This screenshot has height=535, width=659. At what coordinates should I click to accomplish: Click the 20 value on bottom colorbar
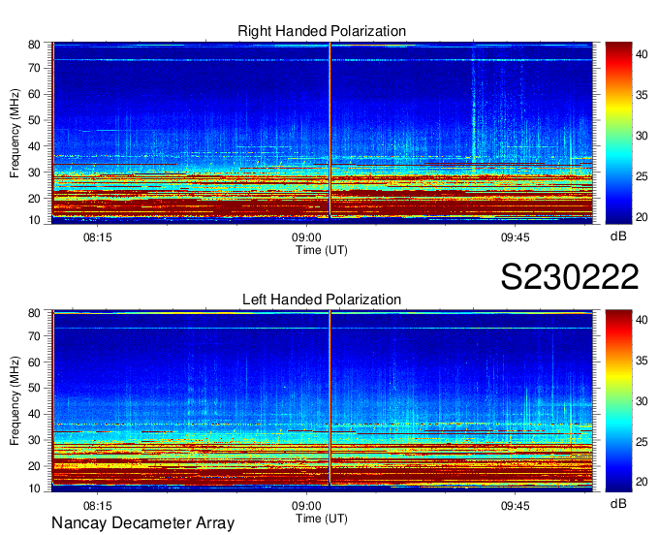(642, 482)
